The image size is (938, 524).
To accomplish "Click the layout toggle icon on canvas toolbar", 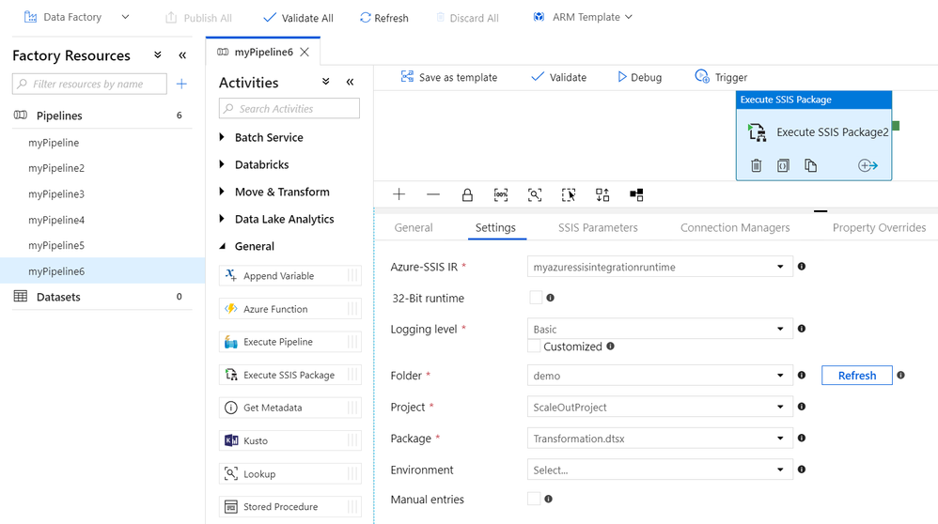I will (x=636, y=194).
